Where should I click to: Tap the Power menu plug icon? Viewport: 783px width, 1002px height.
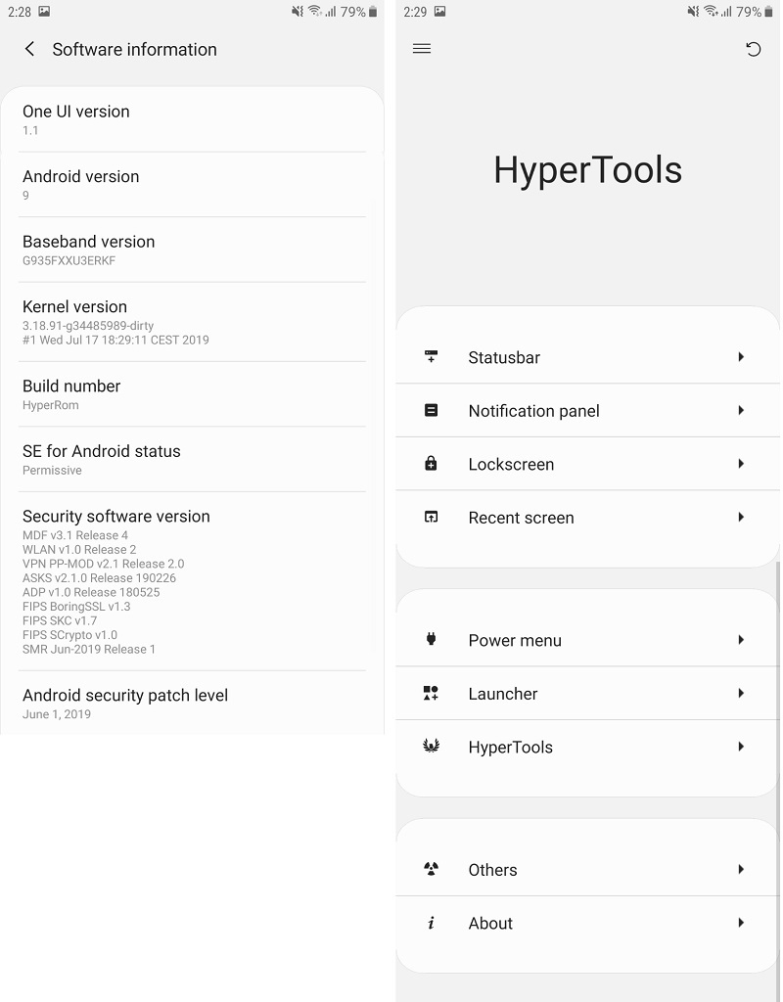(431, 639)
